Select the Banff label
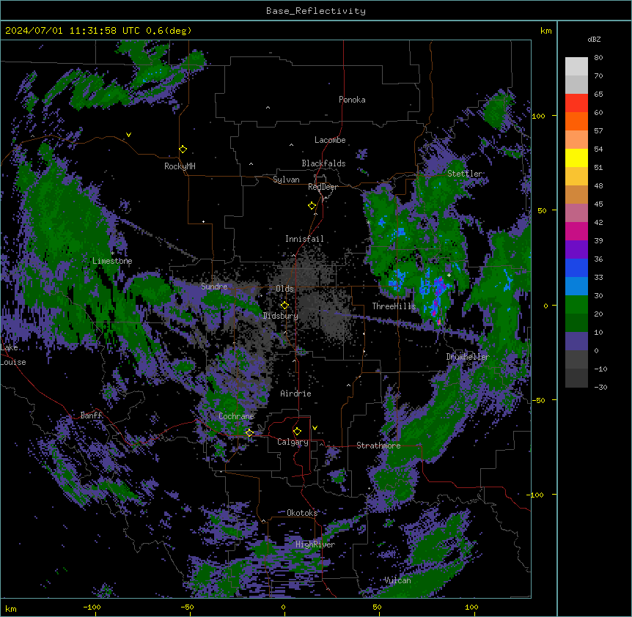 (91, 415)
